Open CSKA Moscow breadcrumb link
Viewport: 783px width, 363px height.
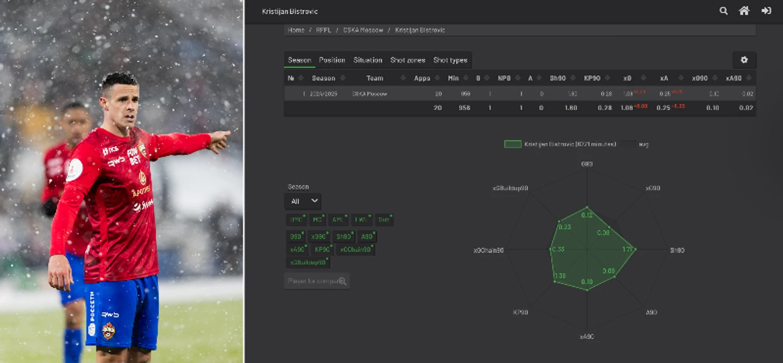pyautogui.click(x=363, y=30)
